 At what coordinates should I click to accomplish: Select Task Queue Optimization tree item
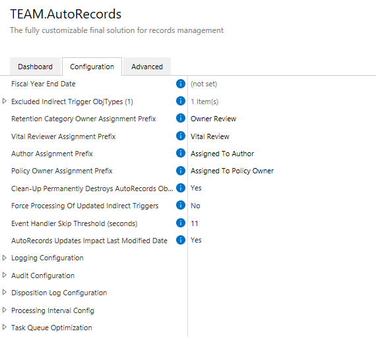pyautogui.click(x=51, y=328)
